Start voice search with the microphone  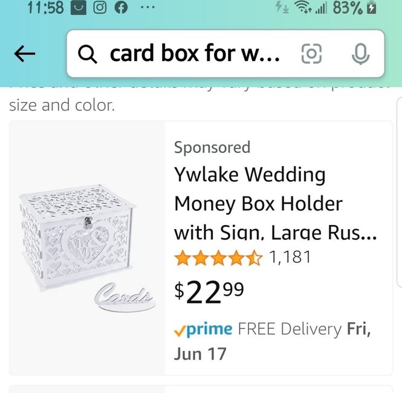click(360, 54)
